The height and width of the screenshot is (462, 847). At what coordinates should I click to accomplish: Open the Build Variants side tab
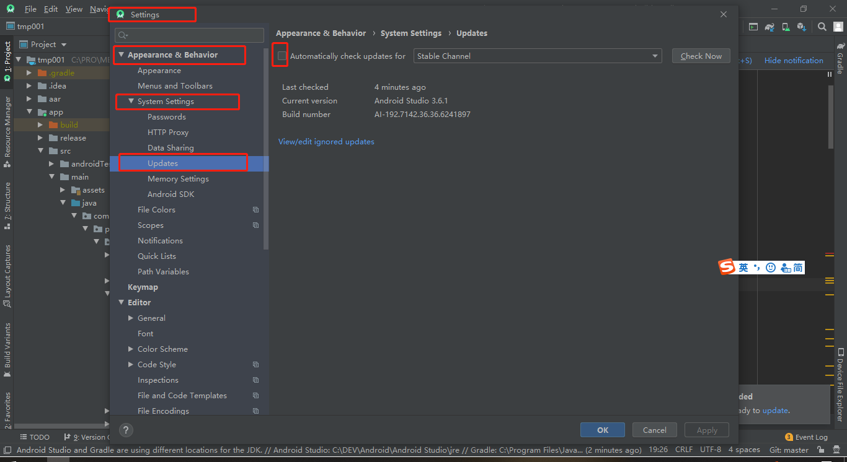[x=7, y=350]
